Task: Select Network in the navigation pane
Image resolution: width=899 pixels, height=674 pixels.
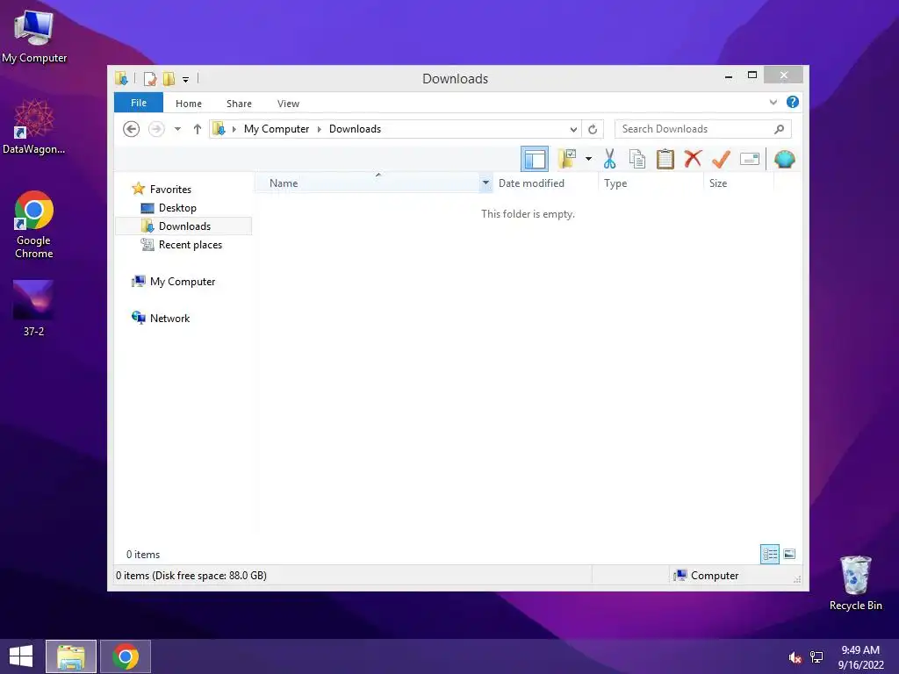Action: click(169, 318)
